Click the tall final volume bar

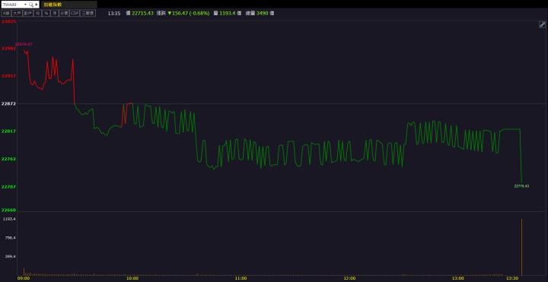pyautogui.click(x=522, y=247)
